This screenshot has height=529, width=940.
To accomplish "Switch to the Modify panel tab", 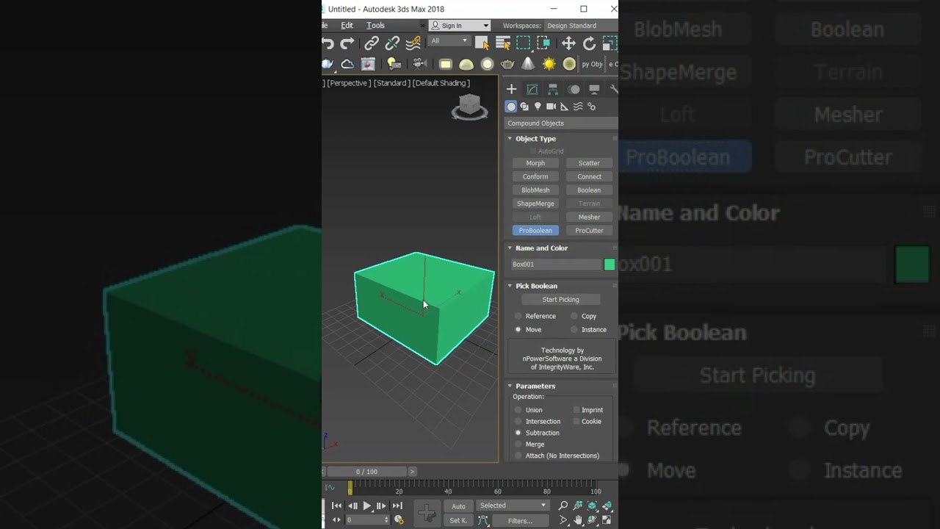I will [x=532, y=89].
